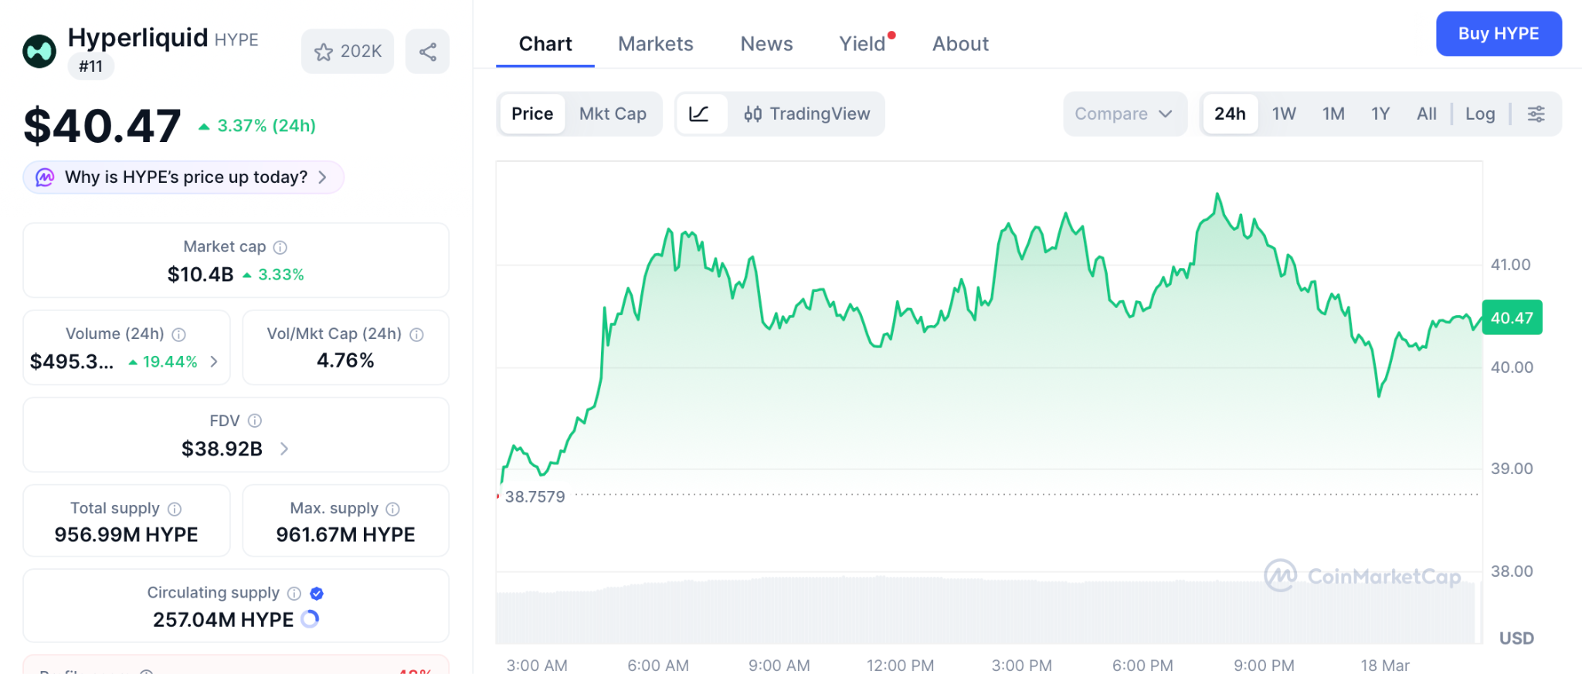The width and height of the screenshot is (1582, 674).
Task: Enable Log scale on chart
Action: 1480,114
